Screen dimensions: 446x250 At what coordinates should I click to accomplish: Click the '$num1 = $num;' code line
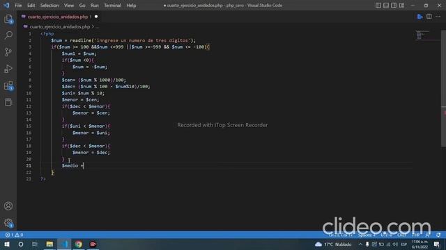pyautogui.click(x=79, y=53)
